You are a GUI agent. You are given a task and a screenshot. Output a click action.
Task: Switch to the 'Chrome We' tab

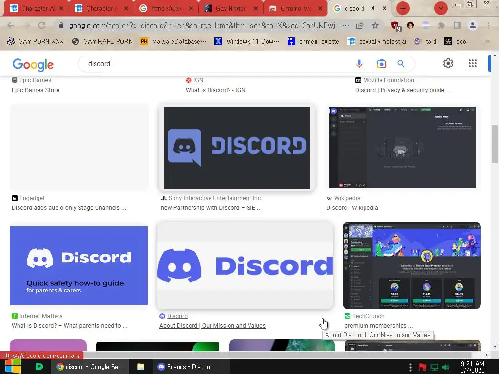point(295,9)
